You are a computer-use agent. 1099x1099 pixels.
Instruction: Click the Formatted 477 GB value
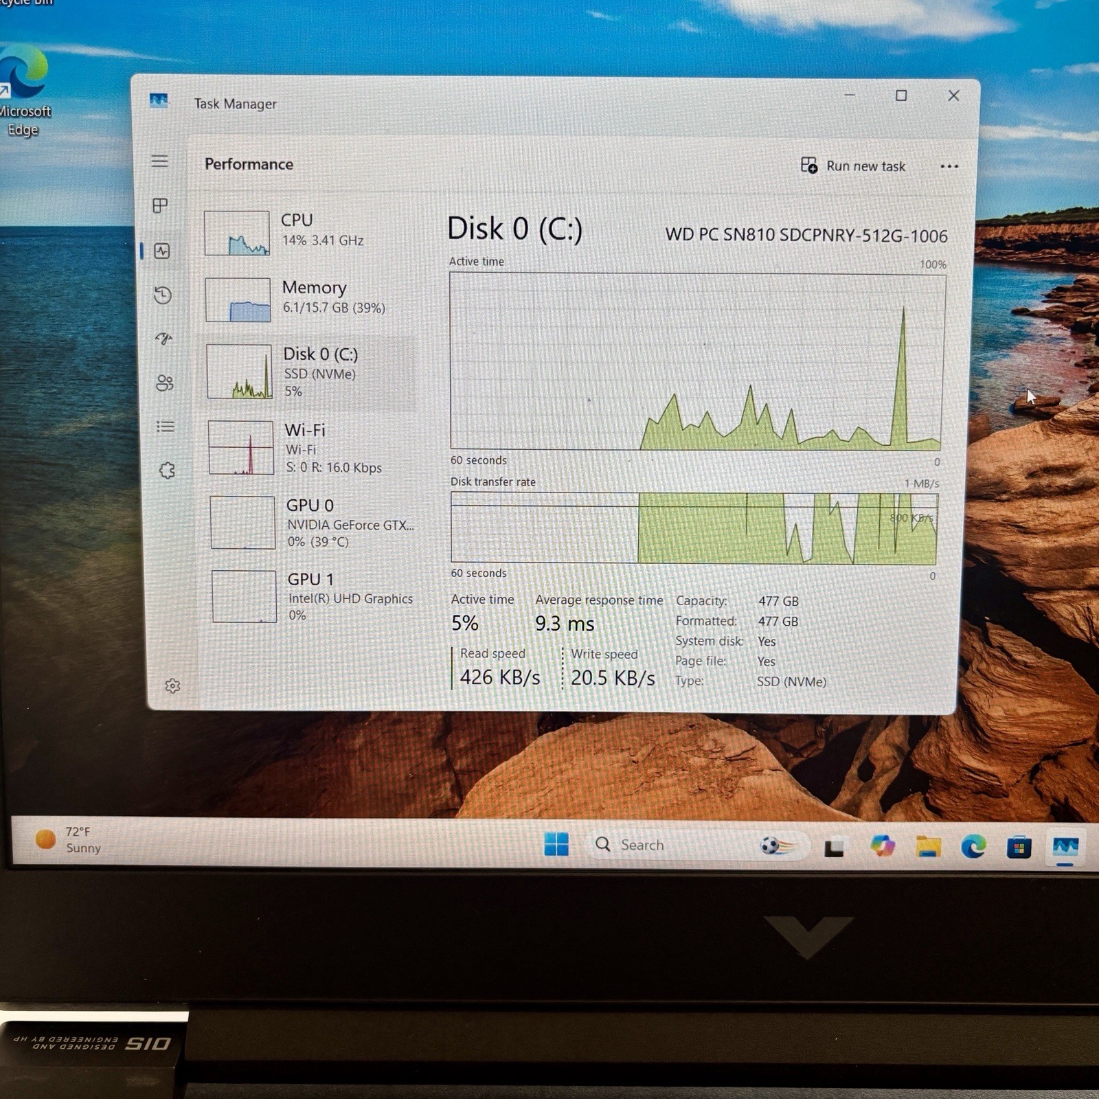(x=778, y=621)
